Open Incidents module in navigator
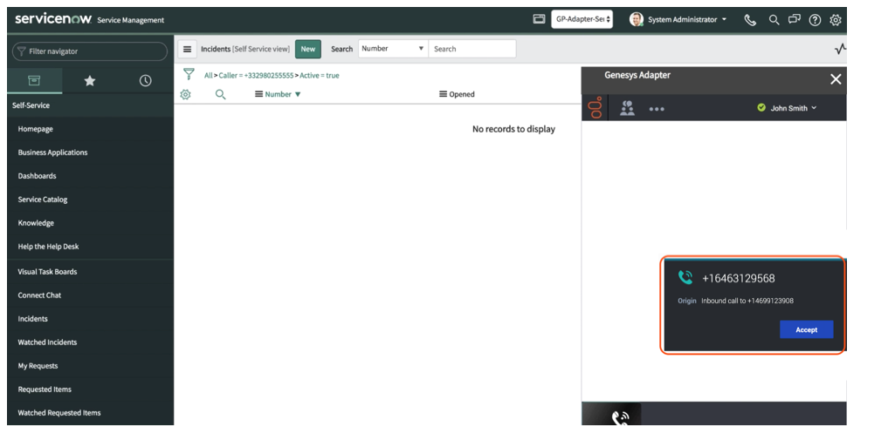The image size is (888, 427). [33, 319]
